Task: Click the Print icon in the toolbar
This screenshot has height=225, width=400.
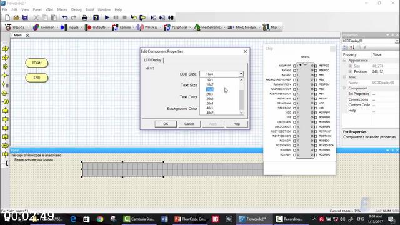Action: click(x=85, y=17)
